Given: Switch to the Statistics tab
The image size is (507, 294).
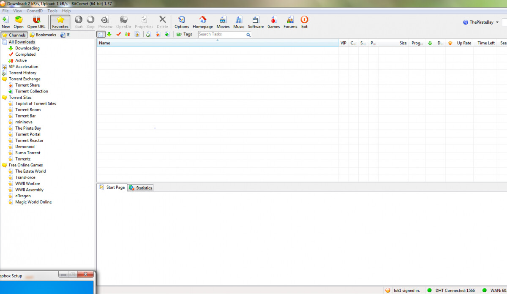Looking at the screenshot, I should pyautogui.click(x=141, y=188).
